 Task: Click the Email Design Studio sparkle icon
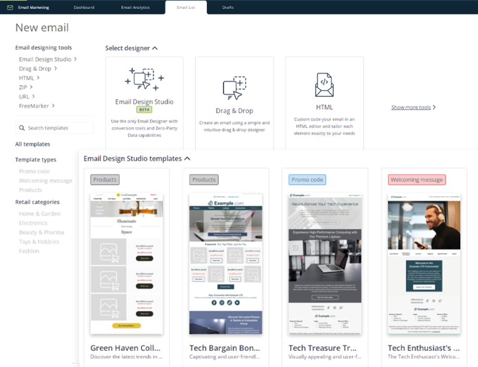click(145, 79)
